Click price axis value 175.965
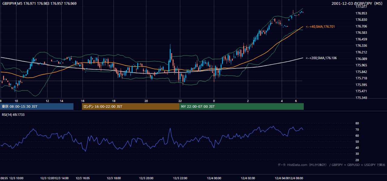Image resolution: width=387 pixels, height=181 pixels. pyautogui.click(x=361, y=65)
